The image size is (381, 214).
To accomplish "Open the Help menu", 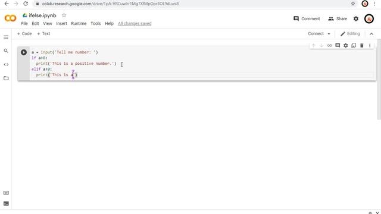I will (x=109, y=24).
